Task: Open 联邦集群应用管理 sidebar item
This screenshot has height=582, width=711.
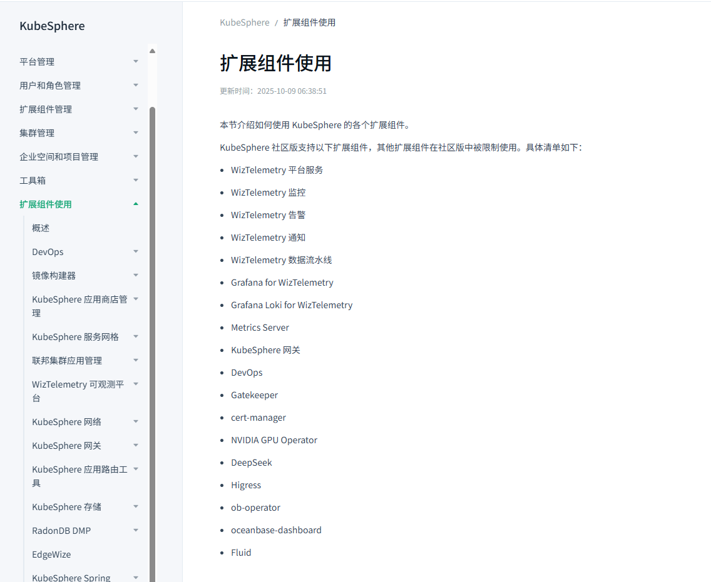Action: (67, 361)
